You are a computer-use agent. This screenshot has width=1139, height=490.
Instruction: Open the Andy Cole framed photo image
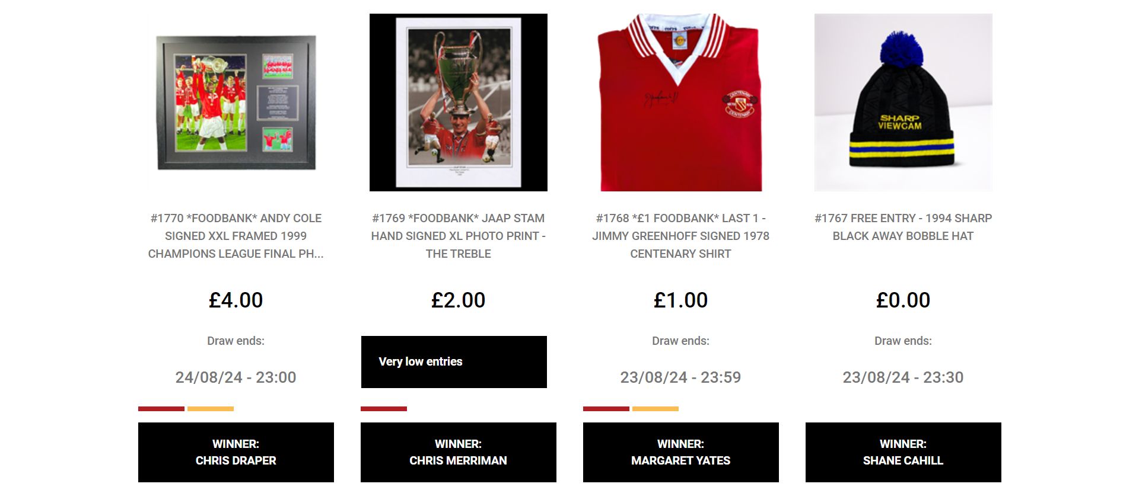pos(236,103)
